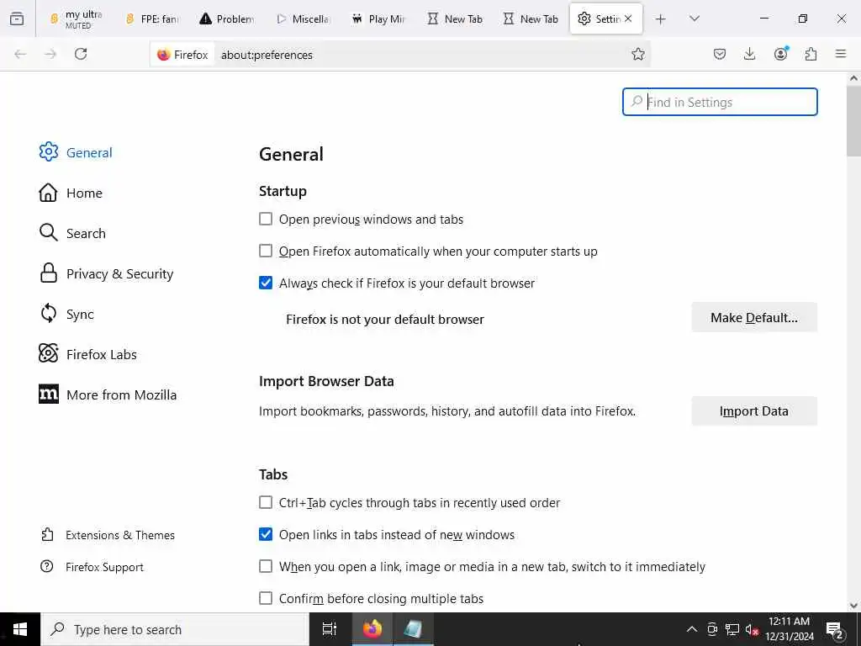Open the Downloads panel icon
This screenshot has height=646, width=861.
(x=750, y=55)
